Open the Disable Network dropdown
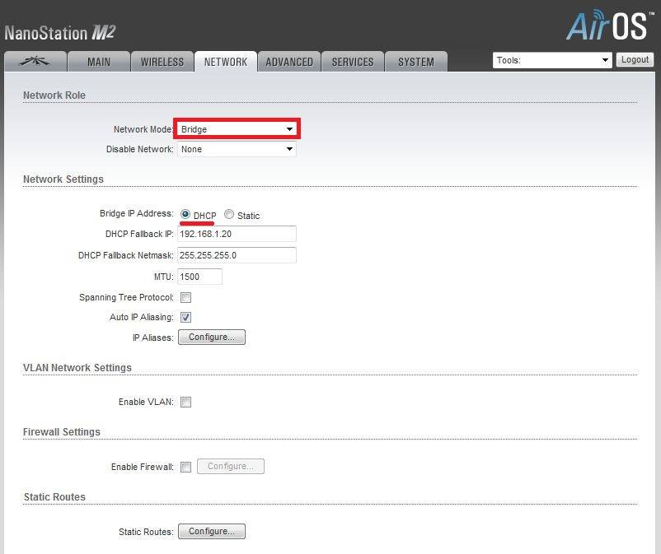 pyautogui.click(x=237, y=149)
